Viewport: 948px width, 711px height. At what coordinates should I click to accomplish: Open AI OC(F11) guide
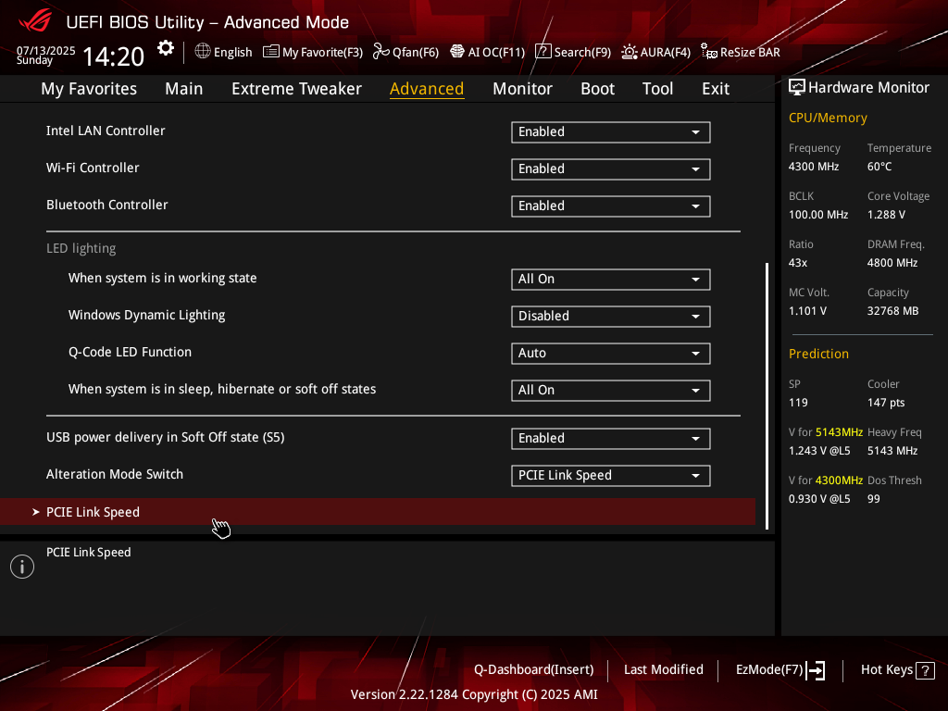pyautogui.click(x=487, y=52)
